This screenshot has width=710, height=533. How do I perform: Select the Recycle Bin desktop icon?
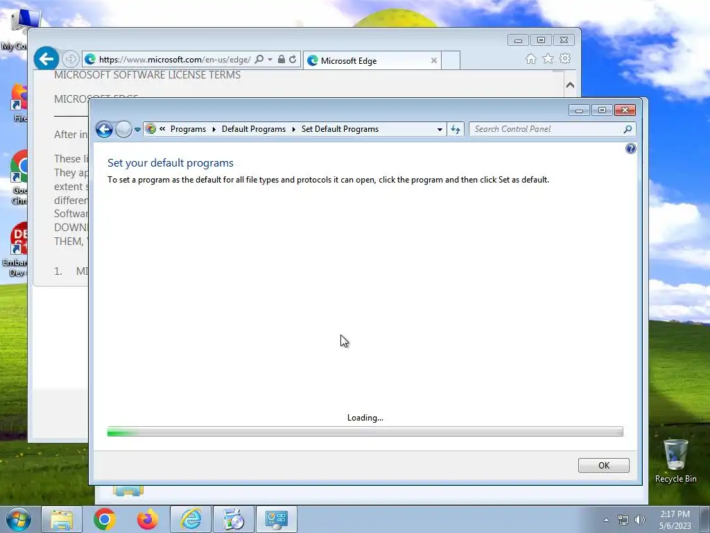[675, 462]
